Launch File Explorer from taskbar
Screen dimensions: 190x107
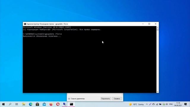pyautogui.click(x=24, y=104)
